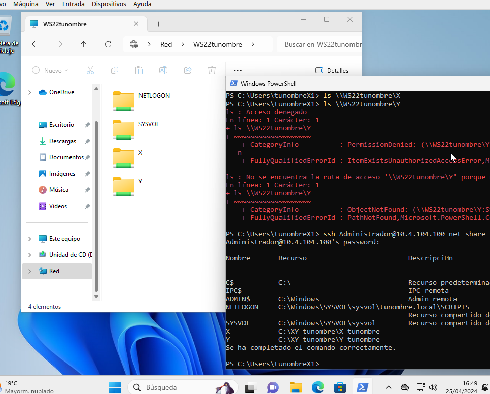This screenshot has width=490, height=394.
Task: Expand the OneDrive tree node
Action: (x=30, y=92)
